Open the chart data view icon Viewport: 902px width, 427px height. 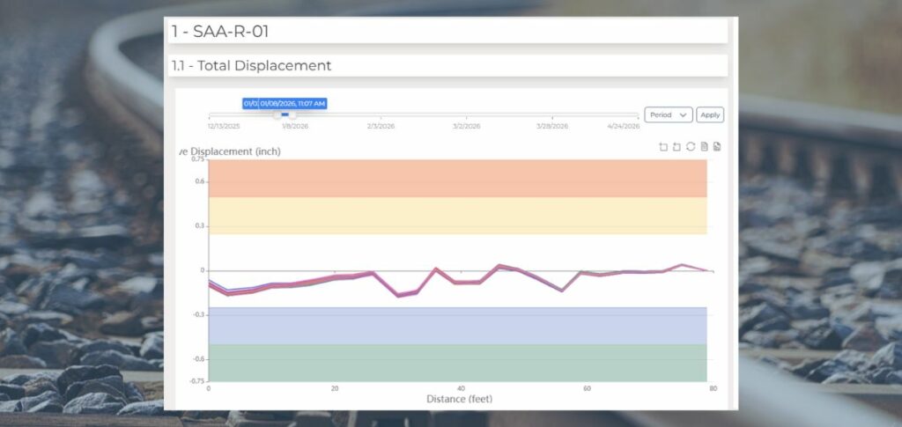click(704, 147)
